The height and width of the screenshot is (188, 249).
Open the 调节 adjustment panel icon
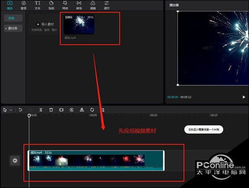point(107,5)
